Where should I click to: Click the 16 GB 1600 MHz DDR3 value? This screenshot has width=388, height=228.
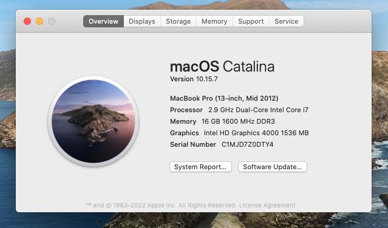point(238,121)
